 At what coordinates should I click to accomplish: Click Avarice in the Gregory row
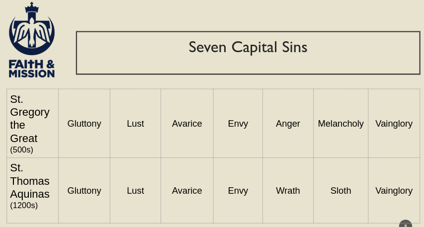pyautogui.click(x=187, y=124)
